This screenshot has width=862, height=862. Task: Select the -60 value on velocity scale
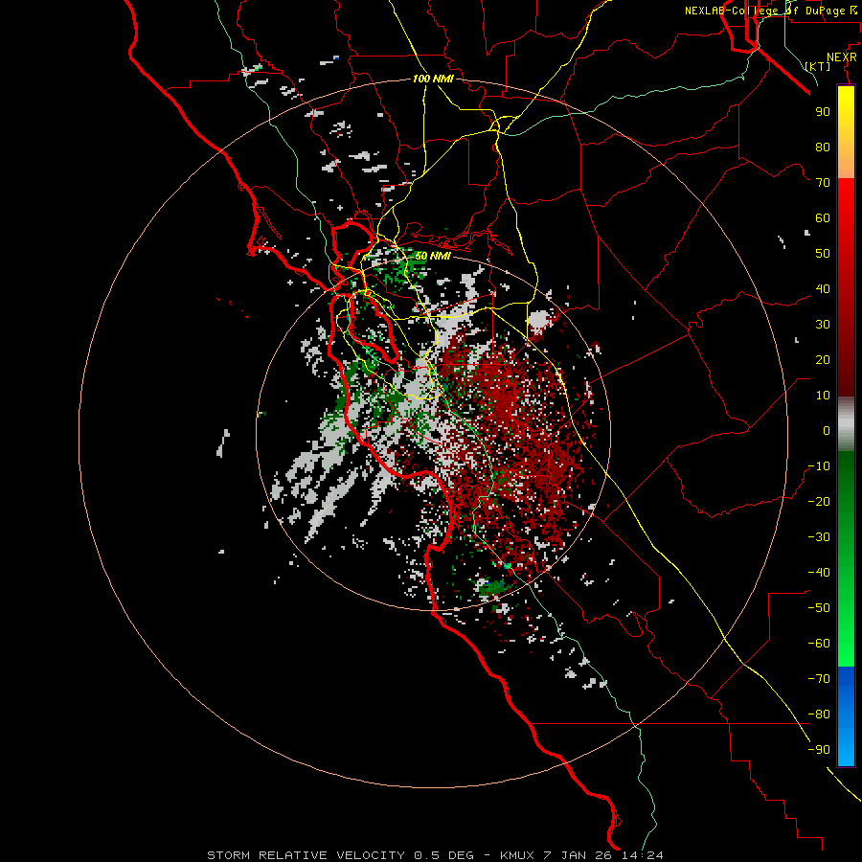(819, 644)
